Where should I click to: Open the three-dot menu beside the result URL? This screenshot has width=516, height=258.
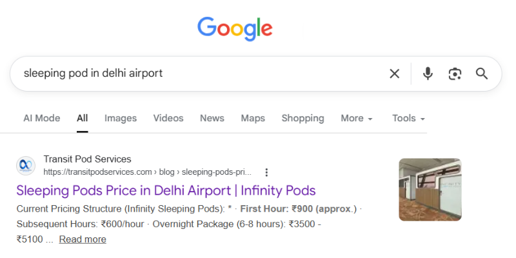[x=266, y=172]
